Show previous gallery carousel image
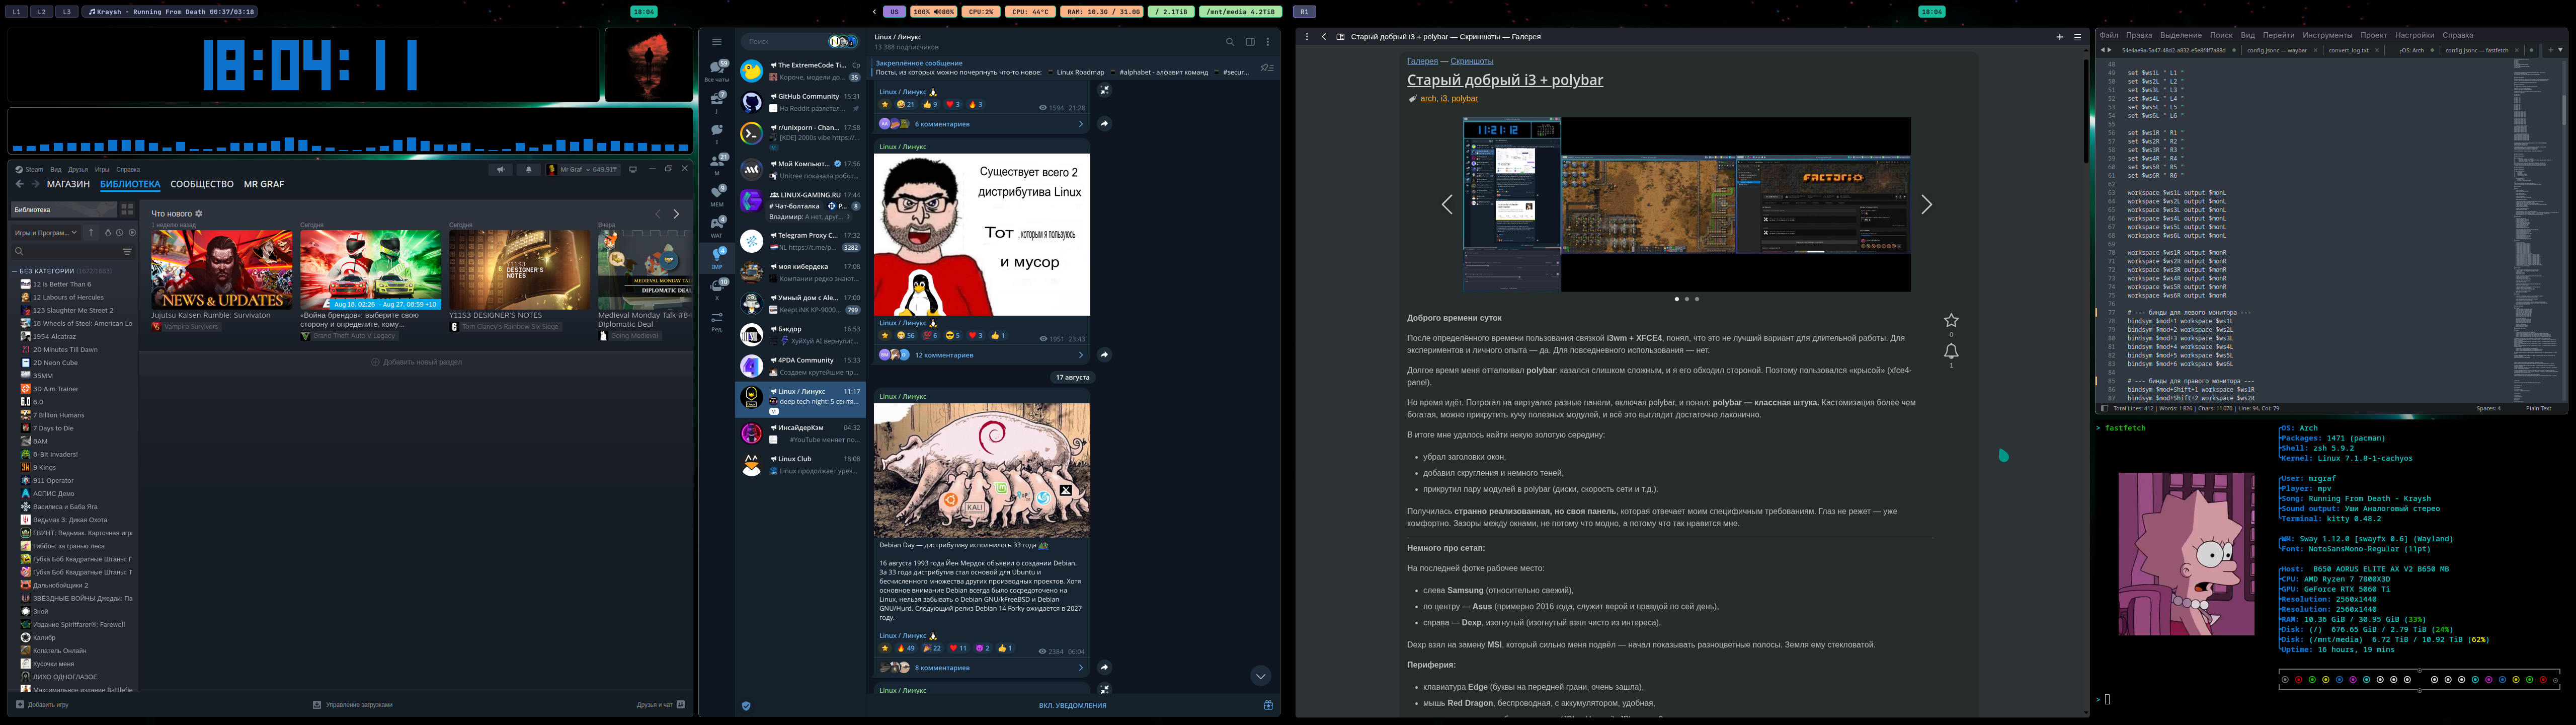The width and height of the screenshot is (2576, 725). (1447, 204)
